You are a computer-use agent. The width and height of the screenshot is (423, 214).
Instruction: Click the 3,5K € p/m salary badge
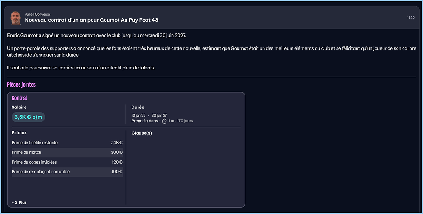coord(28,117)
